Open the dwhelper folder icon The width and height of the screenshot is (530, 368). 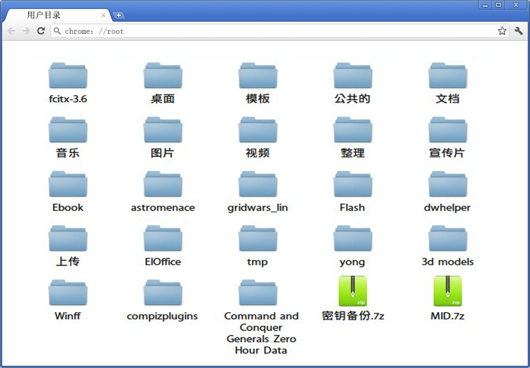448,184
